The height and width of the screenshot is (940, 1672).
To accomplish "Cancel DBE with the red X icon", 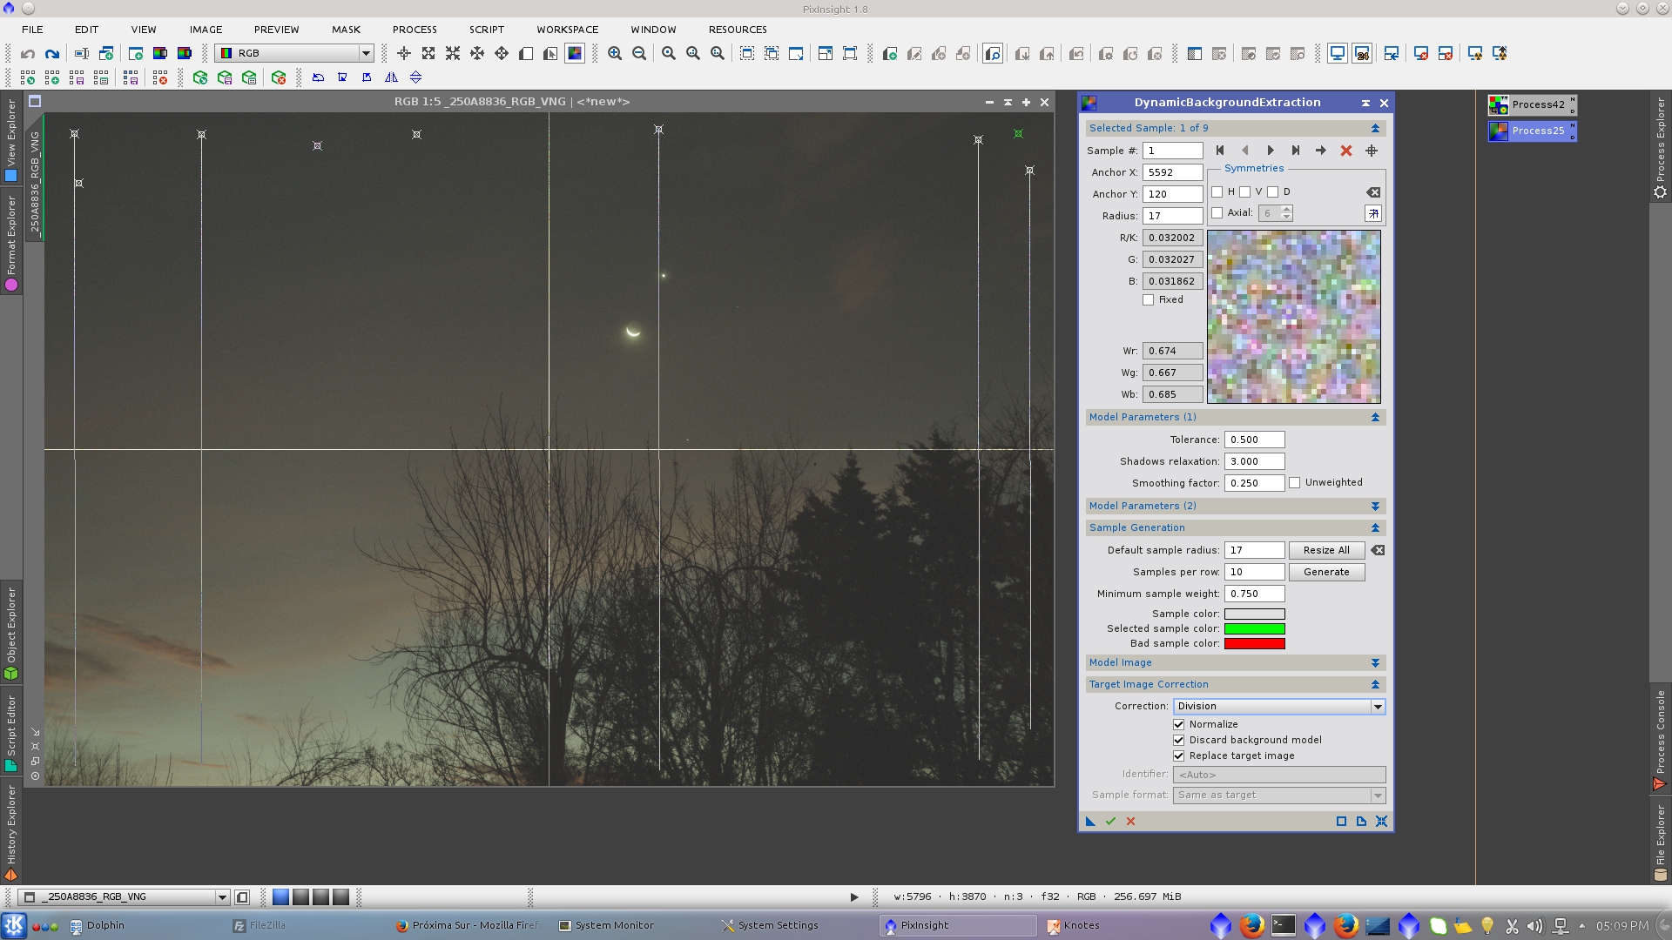I will [1130, 821].
